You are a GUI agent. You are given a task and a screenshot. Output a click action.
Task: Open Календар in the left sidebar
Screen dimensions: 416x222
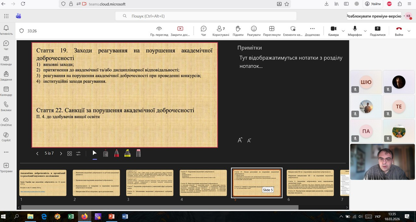tap(6, 91)
